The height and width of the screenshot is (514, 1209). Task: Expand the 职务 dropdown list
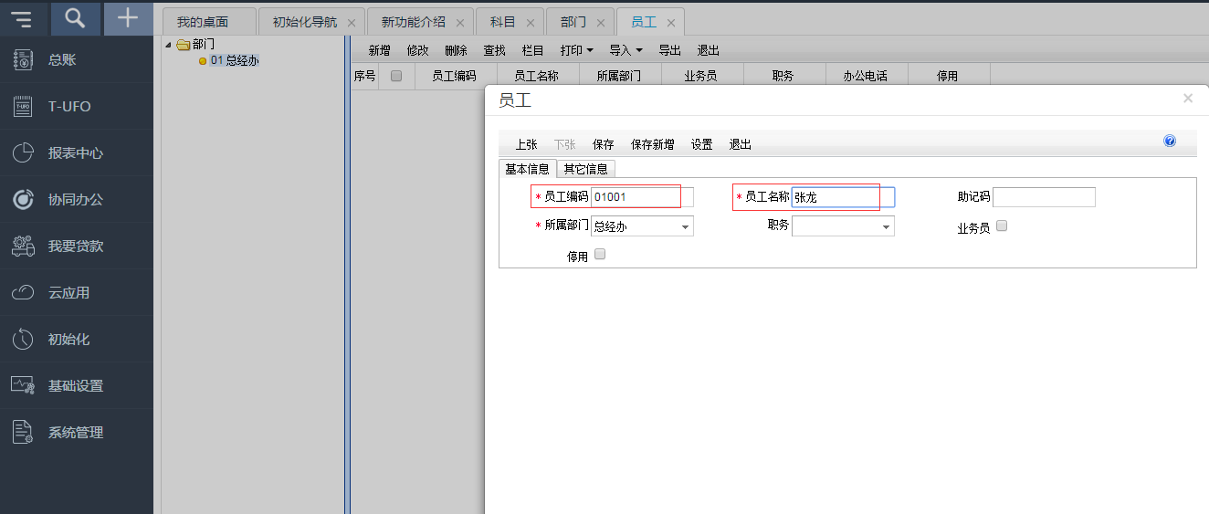coord(886,227)
